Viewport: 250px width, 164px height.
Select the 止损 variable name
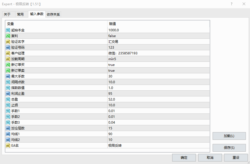[15, 105]
